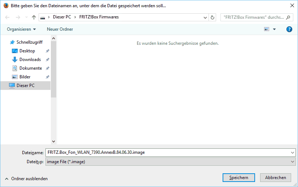Open the Desktop folder in sidebar
Image resolution: width=298 pixels, height=187 pixels.
click(27, 51)
